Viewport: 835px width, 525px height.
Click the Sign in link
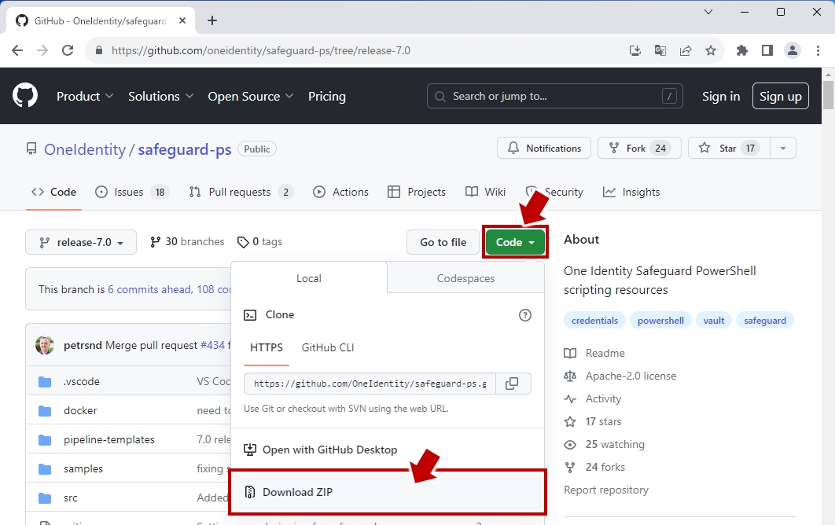click(720, 97)
